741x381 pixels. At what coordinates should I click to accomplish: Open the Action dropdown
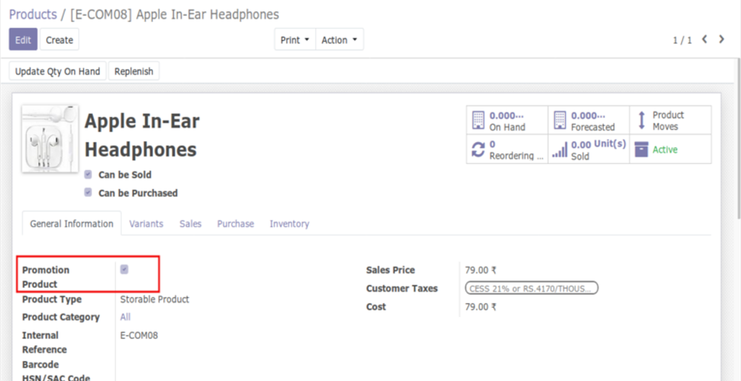(340, 40)
